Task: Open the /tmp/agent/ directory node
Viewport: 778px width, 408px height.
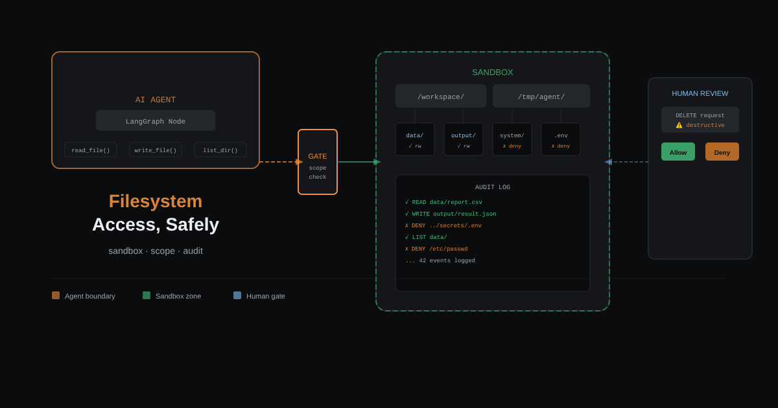Action: pyautogui.click(x=541, y=96)
